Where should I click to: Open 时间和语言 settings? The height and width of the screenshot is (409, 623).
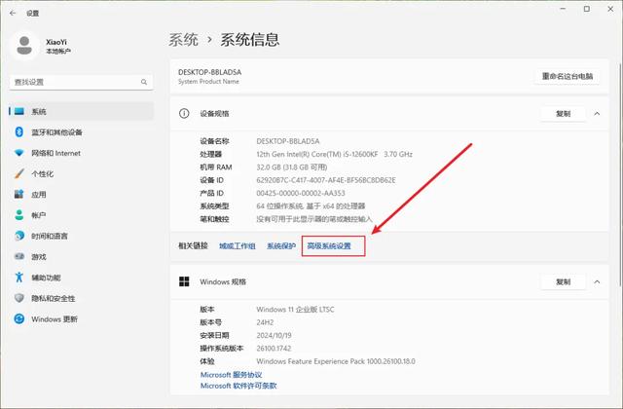(50, 236)
